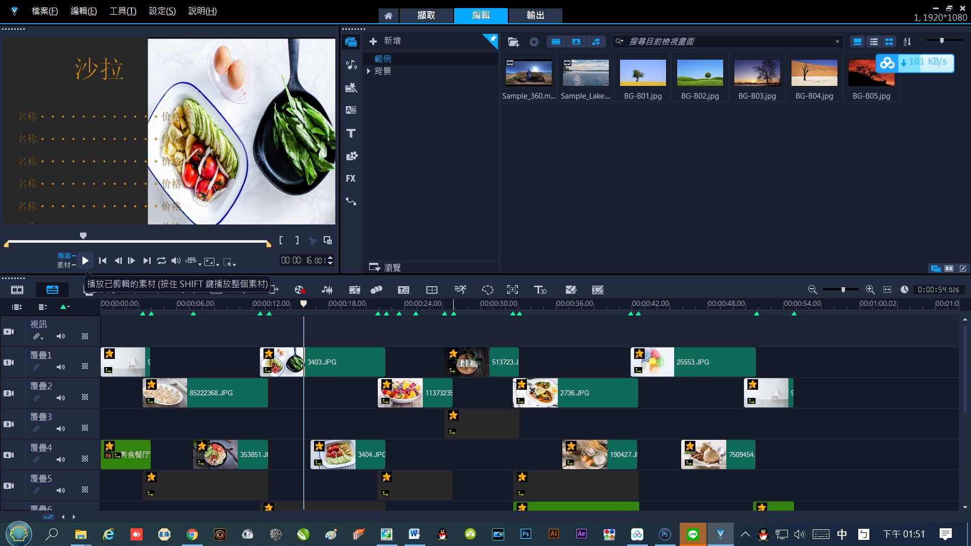Open the Sound Mixer tool

point(327,290)
